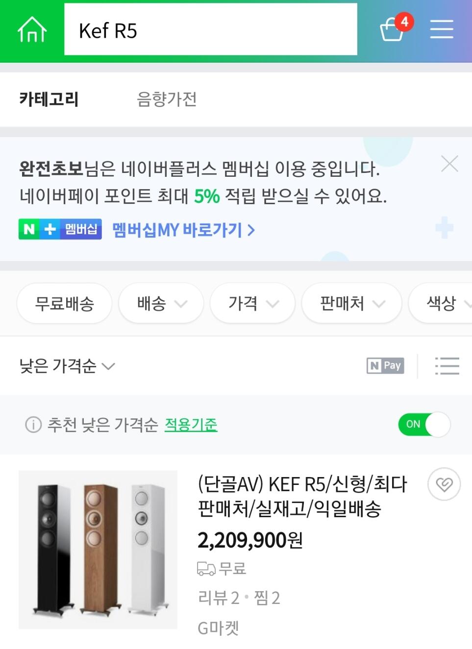This screenshot has height=649, width=472.
Task: Add KEF R5 item to wishlist heart
Action: point(444,484)
